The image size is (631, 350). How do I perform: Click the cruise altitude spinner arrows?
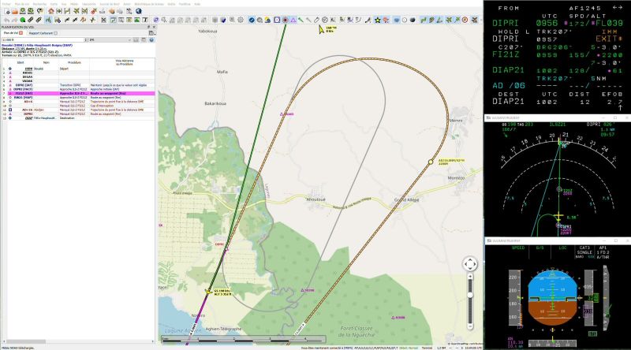pyautogui.click(x=86, y=40)
